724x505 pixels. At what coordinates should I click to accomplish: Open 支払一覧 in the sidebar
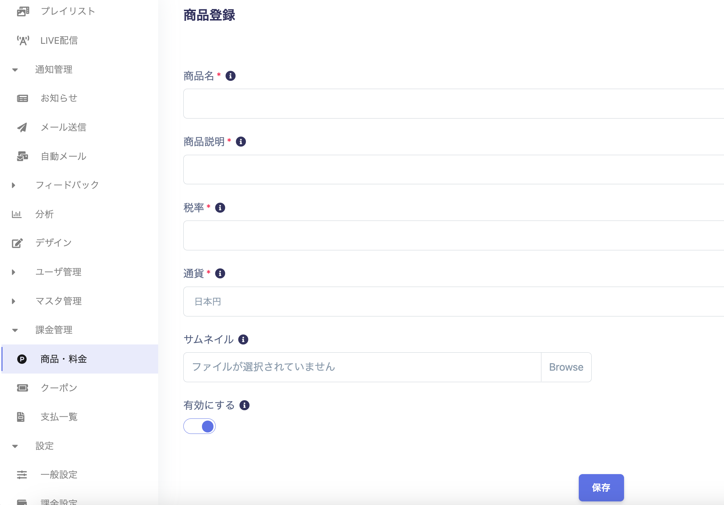click(x=59, y=417)
